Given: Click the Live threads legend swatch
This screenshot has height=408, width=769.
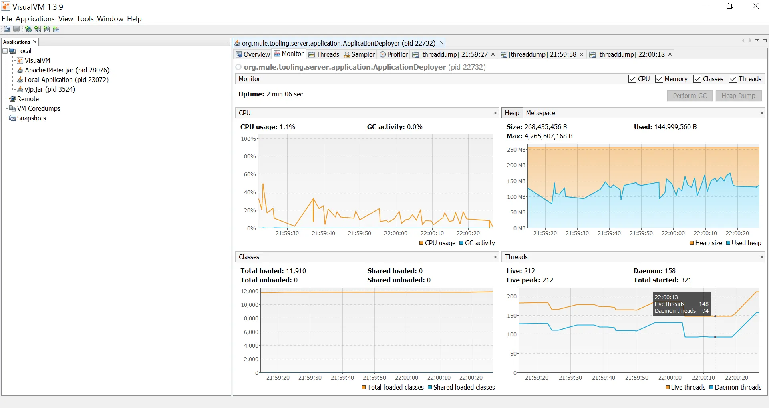Looking at the screenshot, I should click(x=668, y=387).
